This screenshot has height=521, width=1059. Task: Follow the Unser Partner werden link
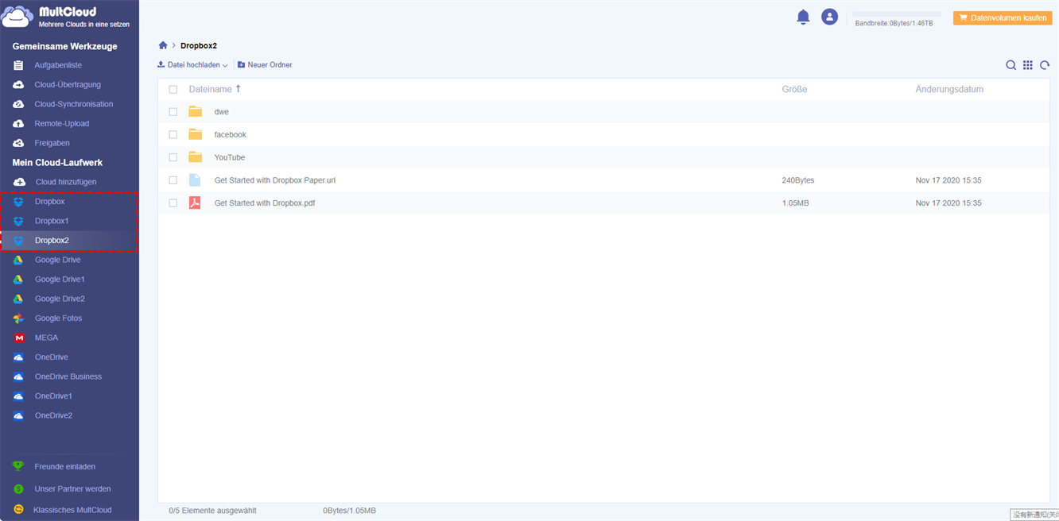coord(72,489)
